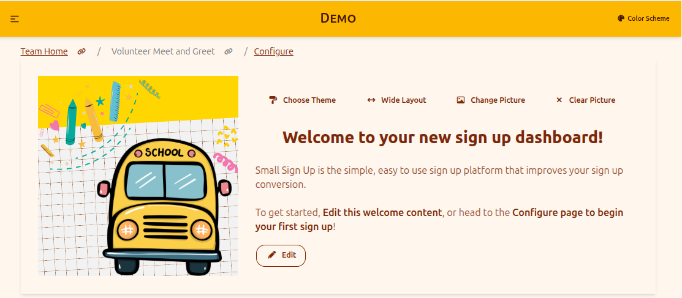The height and width of the screenshot is (298, 682).
Task: Click Change Picture button
Action: 491,100
